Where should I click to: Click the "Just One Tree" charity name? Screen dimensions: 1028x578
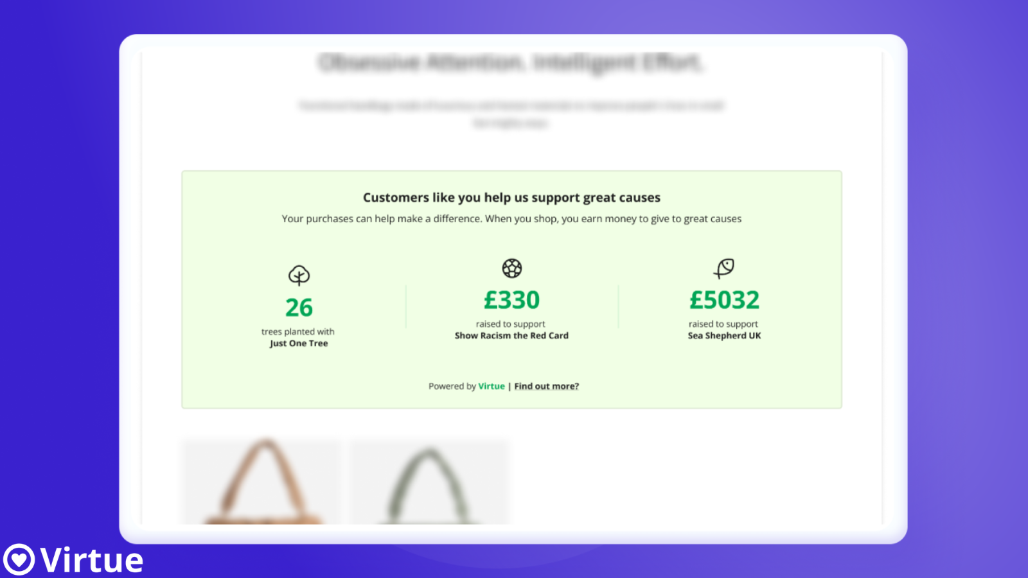click(x=299, y=344)
